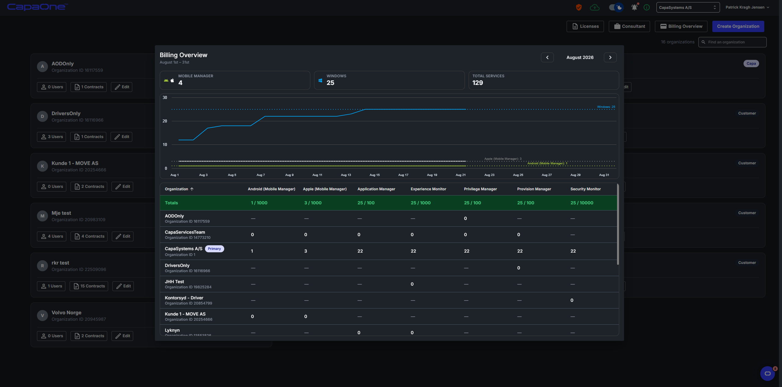Image resolution: width=782 pixels, height=387 pixels.
Task: Click the Experience Monitor column header
Action: pos(428,189)
